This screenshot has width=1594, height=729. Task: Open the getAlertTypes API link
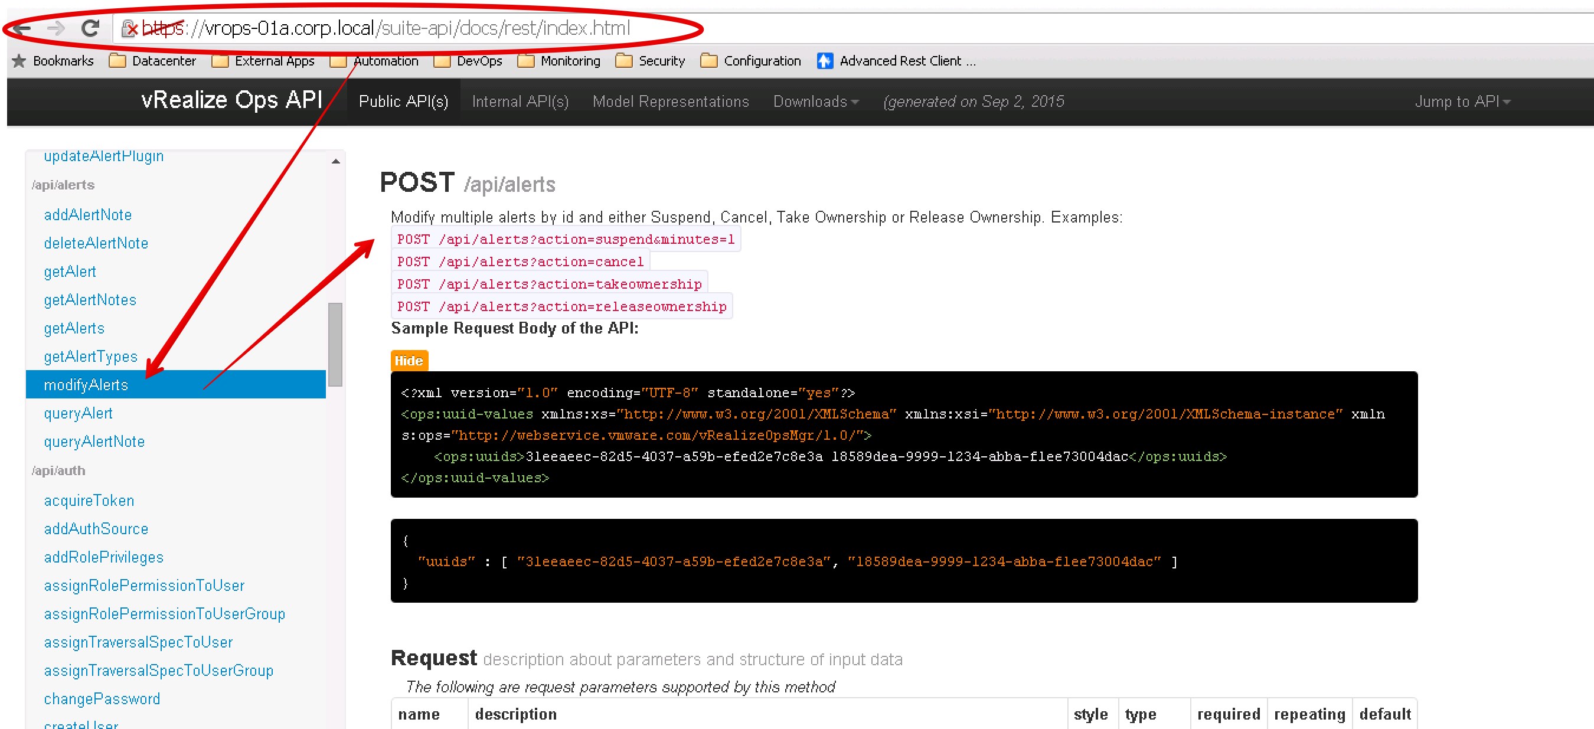coord(90,357)
